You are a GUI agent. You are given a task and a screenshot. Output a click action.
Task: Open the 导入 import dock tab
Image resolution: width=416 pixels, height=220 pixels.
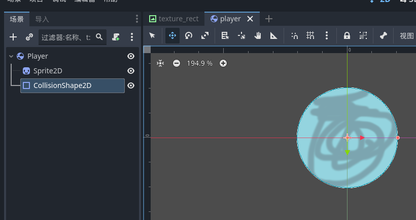click(x=42, y=19)
